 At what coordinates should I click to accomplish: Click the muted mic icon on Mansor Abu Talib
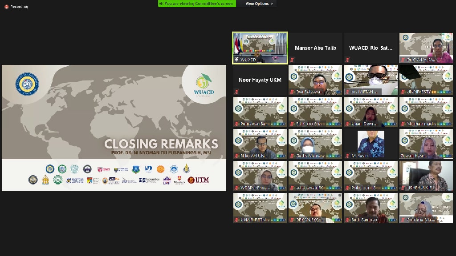pos(292,60)
